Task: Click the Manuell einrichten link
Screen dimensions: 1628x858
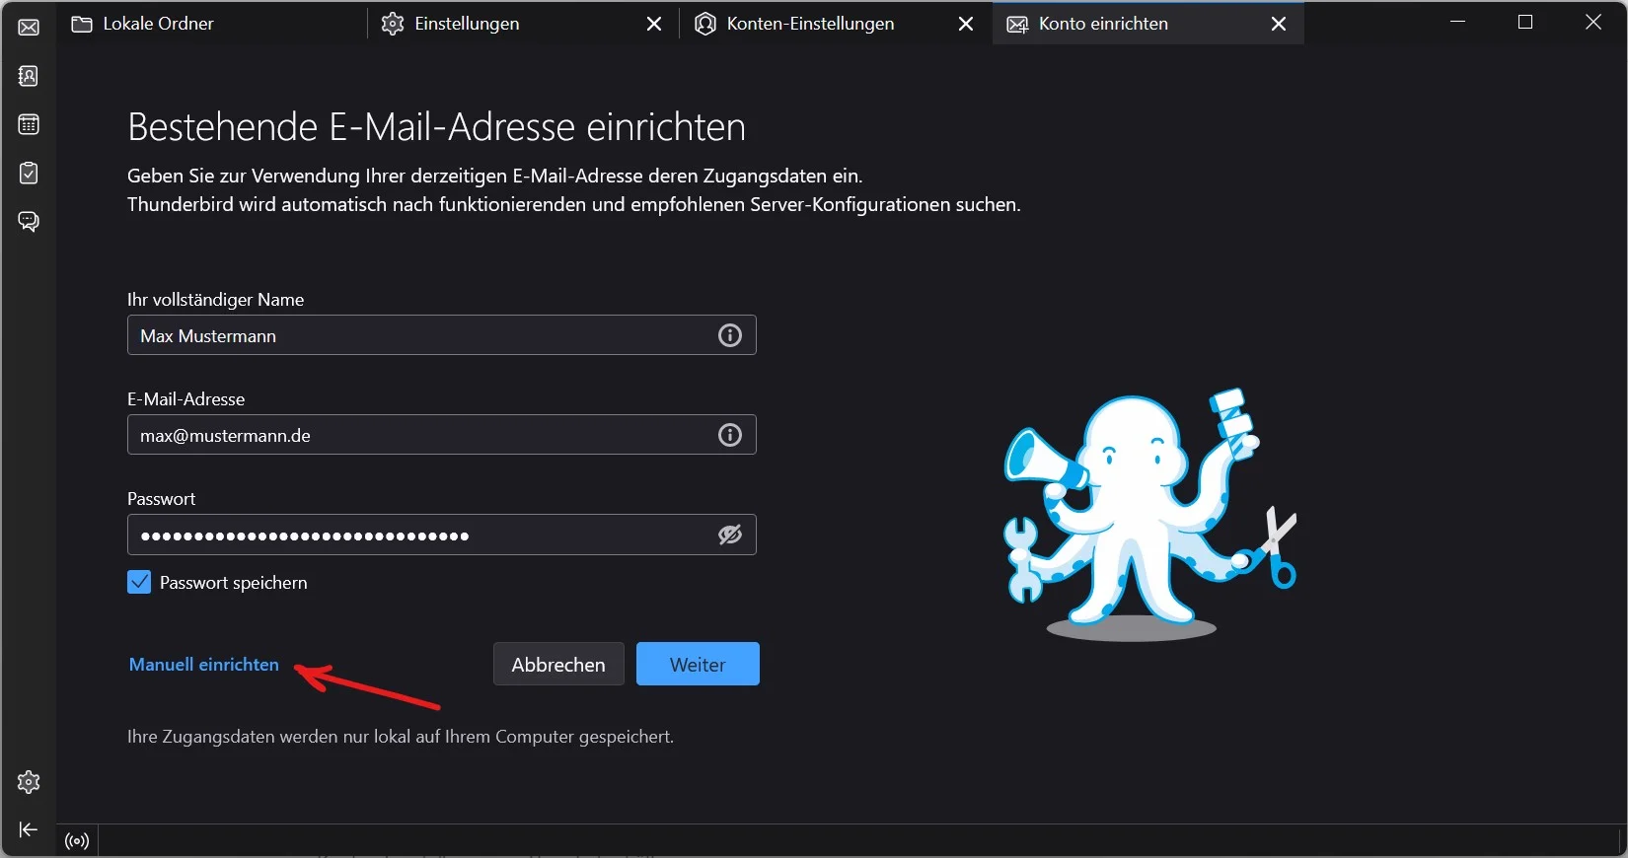Action: click(x=204, y=665)
